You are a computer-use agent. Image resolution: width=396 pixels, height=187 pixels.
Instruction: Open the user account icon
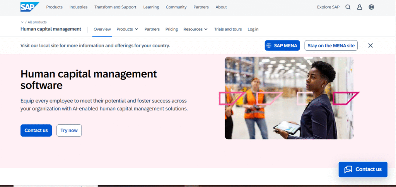tap(359, 7)
